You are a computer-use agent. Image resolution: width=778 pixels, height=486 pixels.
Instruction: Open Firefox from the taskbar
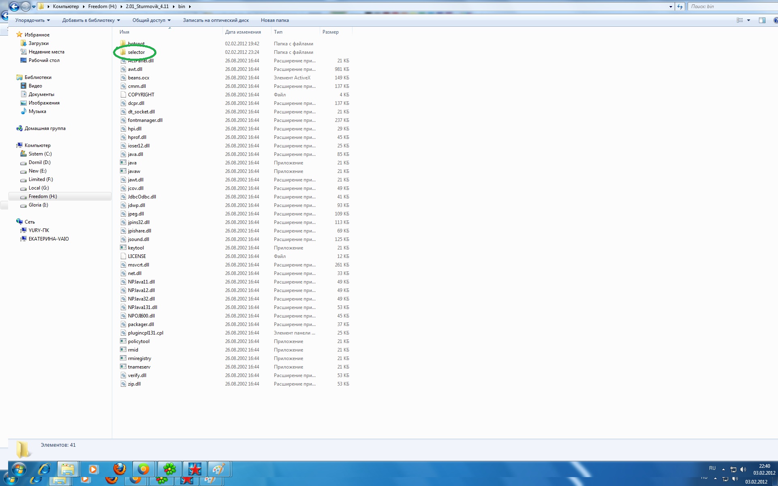point(119,469)
